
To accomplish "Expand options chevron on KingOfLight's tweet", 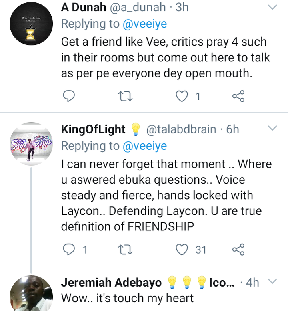I will coord(272,129).
